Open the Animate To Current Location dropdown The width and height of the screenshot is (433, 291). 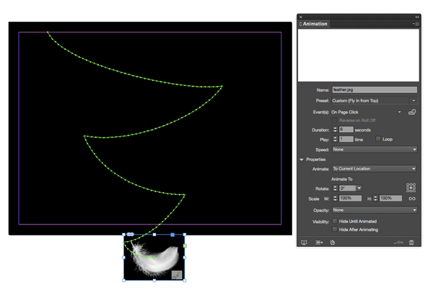375,169
